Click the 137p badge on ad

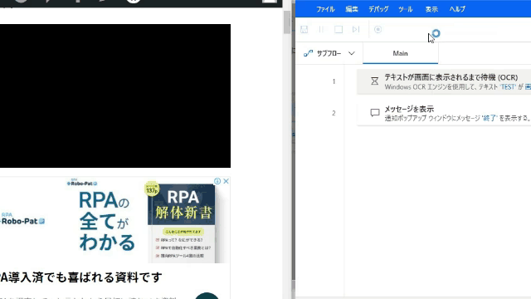[152, 189]
